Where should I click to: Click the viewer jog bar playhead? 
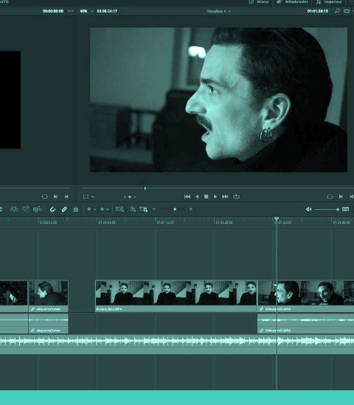(x=145, y=189)
